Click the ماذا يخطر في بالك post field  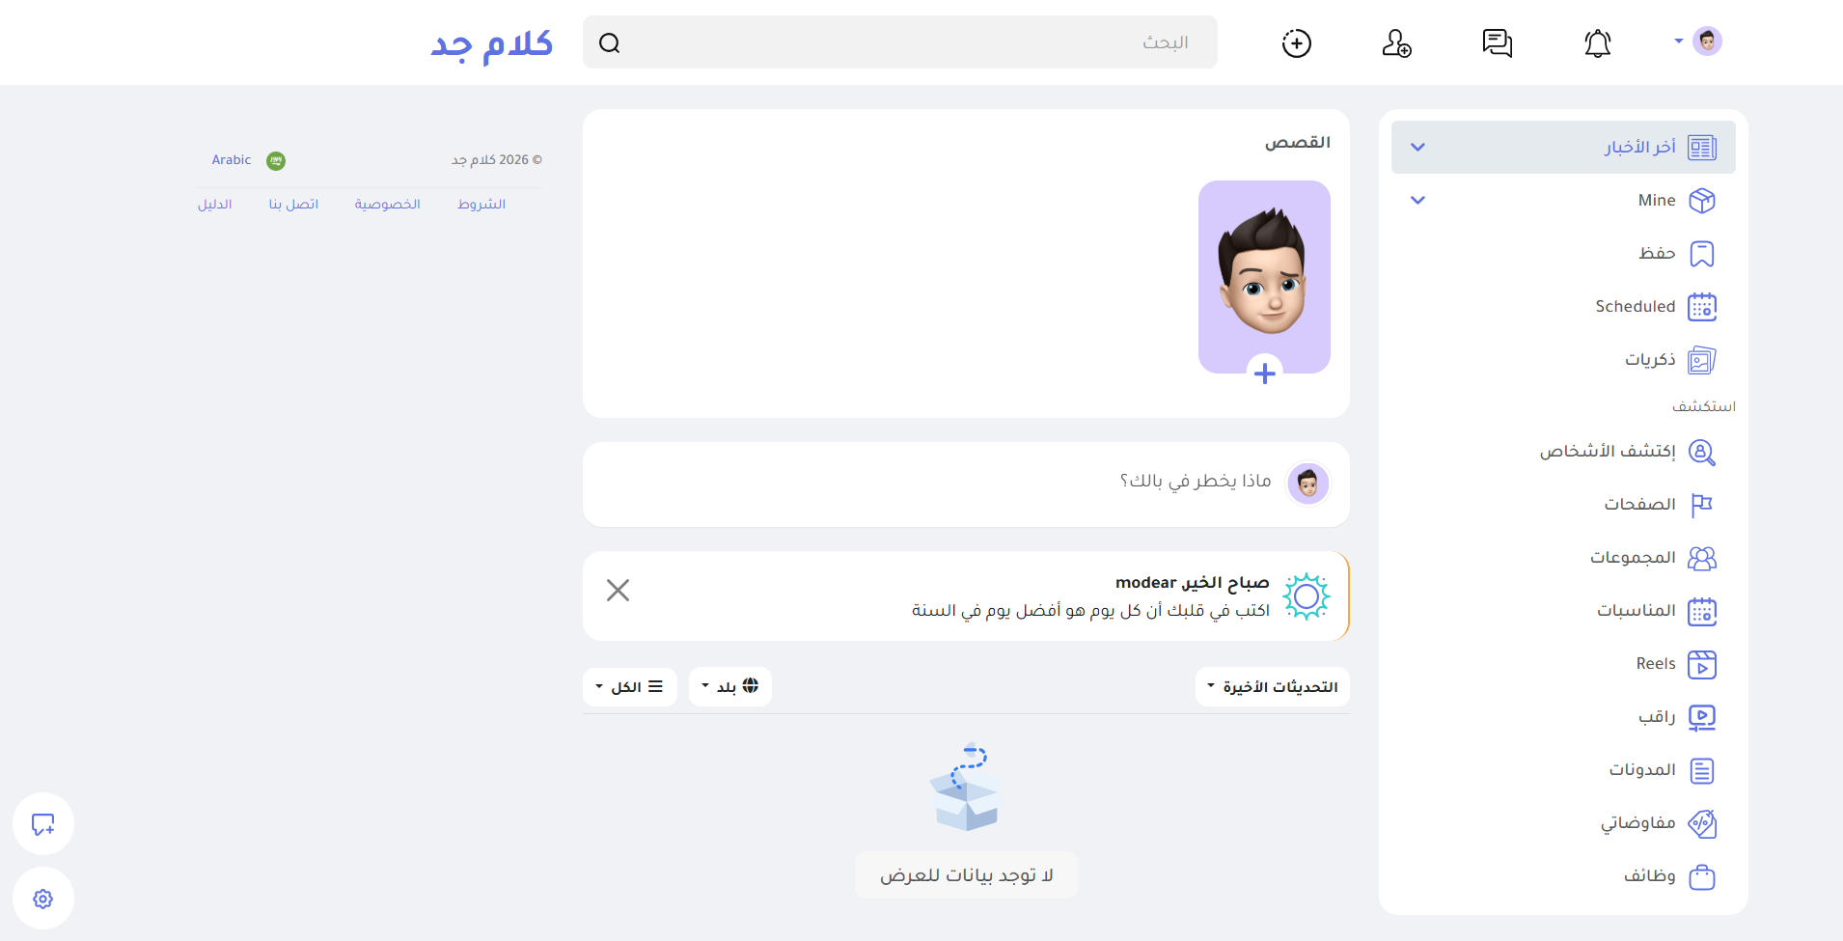tap(966, 484)
